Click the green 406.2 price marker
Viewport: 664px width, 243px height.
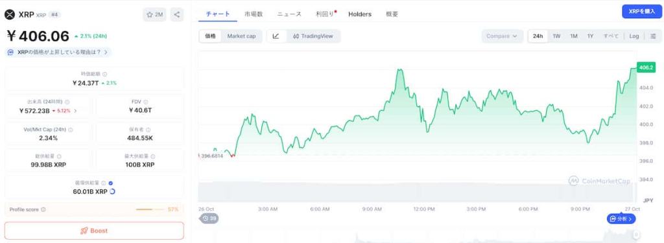pyautogui.click(x=646, y=68)
